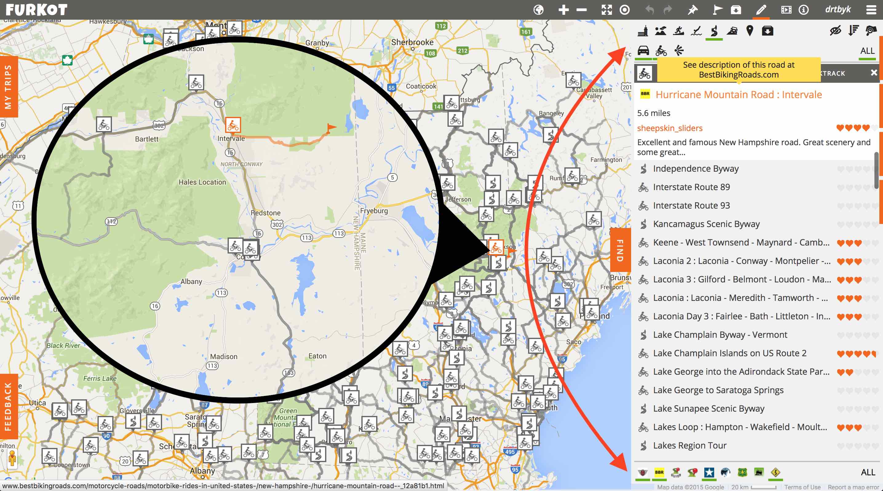883x491 pixels.
Task: Switch to the running person activities tab
Action: tap(678, 31)
